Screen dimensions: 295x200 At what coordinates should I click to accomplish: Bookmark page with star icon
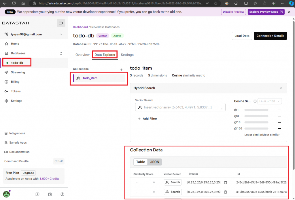(216, 3)
